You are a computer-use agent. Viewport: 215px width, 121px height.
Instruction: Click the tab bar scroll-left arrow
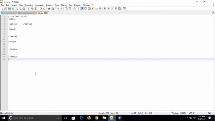(211, 13)
